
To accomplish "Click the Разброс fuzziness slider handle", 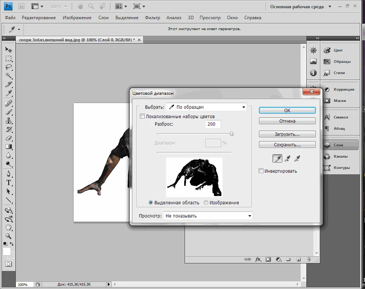I will (x=232, y=134).
